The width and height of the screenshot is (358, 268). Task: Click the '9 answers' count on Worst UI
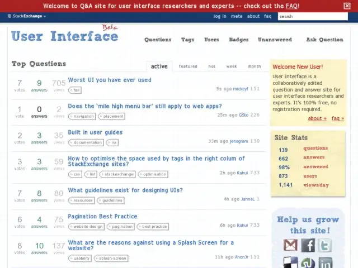[x=39, y=85]
